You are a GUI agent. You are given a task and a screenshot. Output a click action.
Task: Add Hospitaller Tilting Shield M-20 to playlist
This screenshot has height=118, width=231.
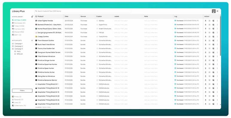pos(209,96)
